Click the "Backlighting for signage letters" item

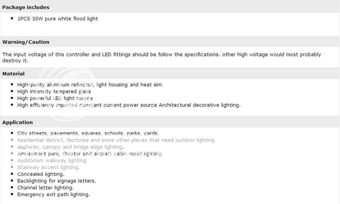pos(56,181)
